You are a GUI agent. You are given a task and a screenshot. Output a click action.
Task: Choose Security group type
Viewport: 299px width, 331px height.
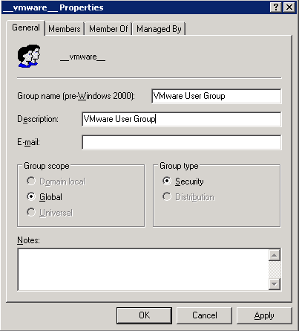(167, 181)
